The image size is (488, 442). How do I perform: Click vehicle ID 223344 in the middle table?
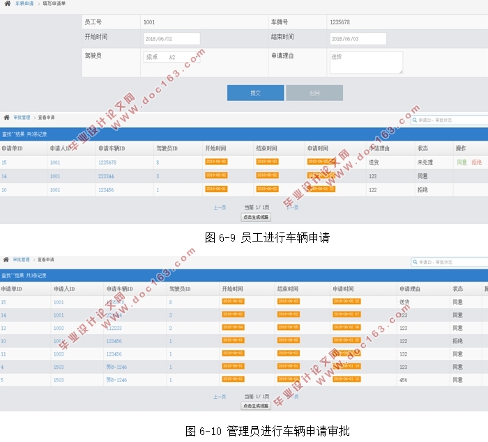pyautogui.click(x=106, y=176)
